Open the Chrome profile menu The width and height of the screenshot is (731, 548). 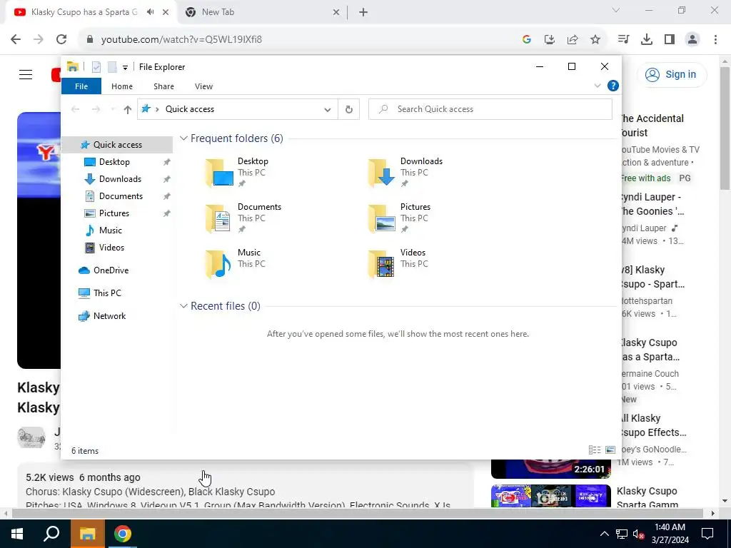tap(692, 39)
